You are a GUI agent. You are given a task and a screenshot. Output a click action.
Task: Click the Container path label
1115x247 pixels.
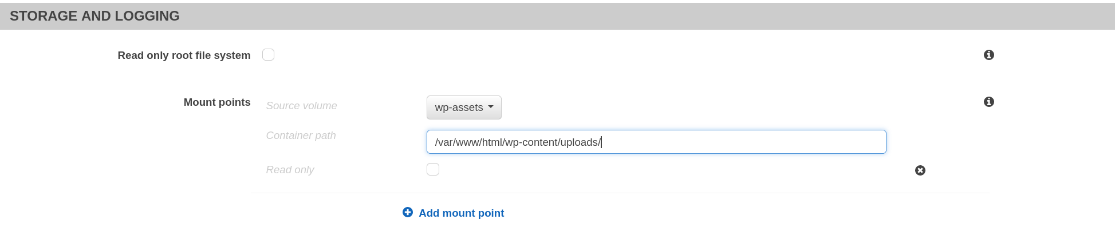(301, 136)
